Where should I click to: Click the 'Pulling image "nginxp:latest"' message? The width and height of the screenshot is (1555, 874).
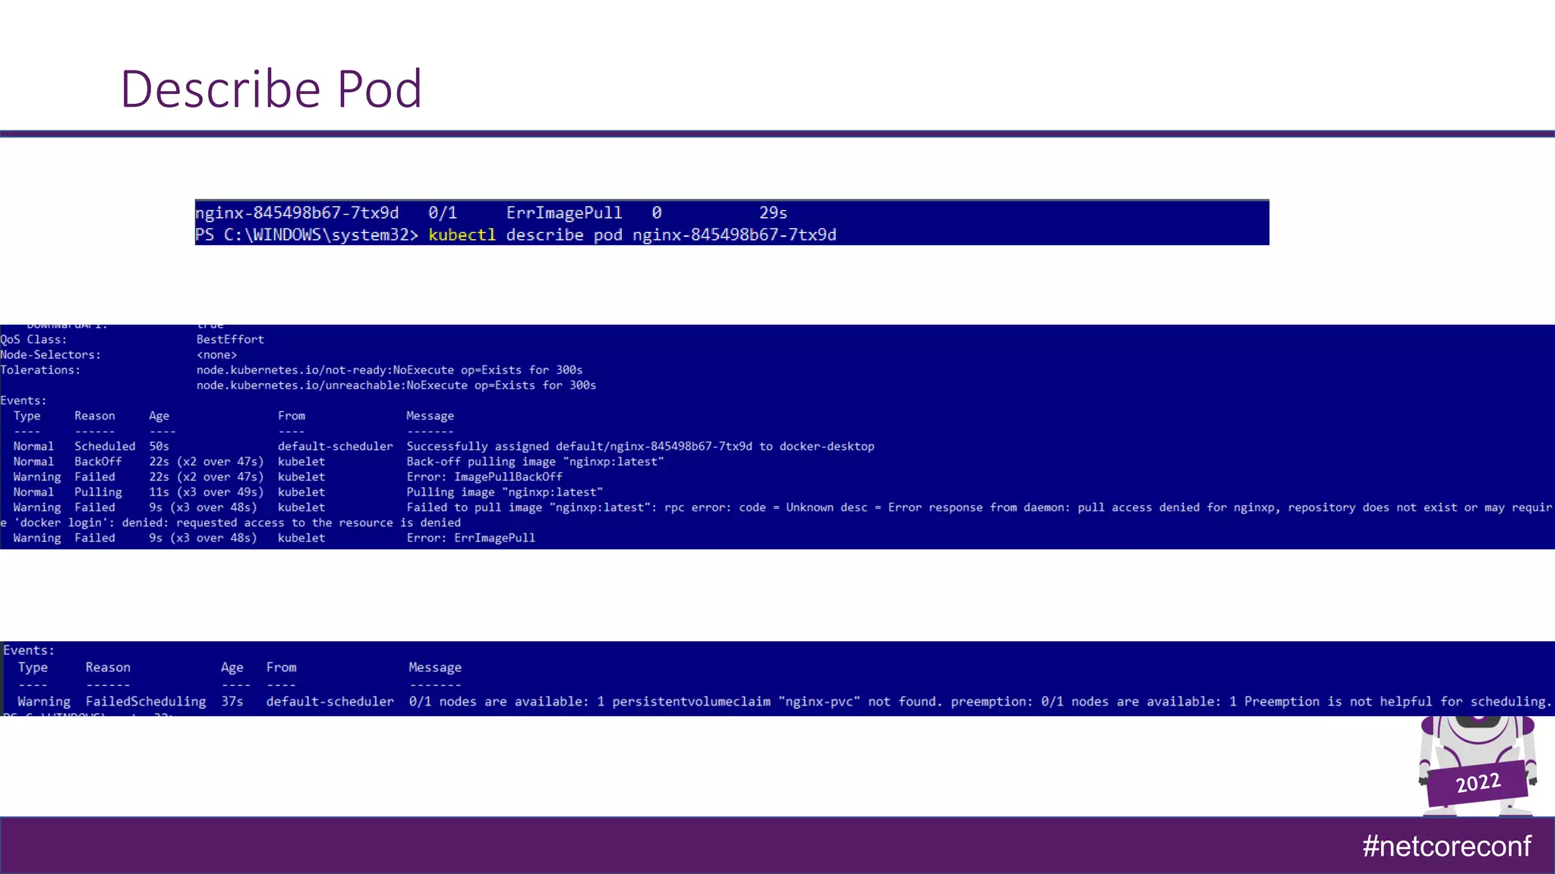click(x=505, y=492)
